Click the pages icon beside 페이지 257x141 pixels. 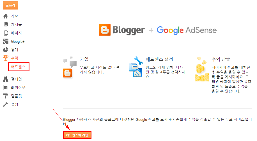point(6,33)
